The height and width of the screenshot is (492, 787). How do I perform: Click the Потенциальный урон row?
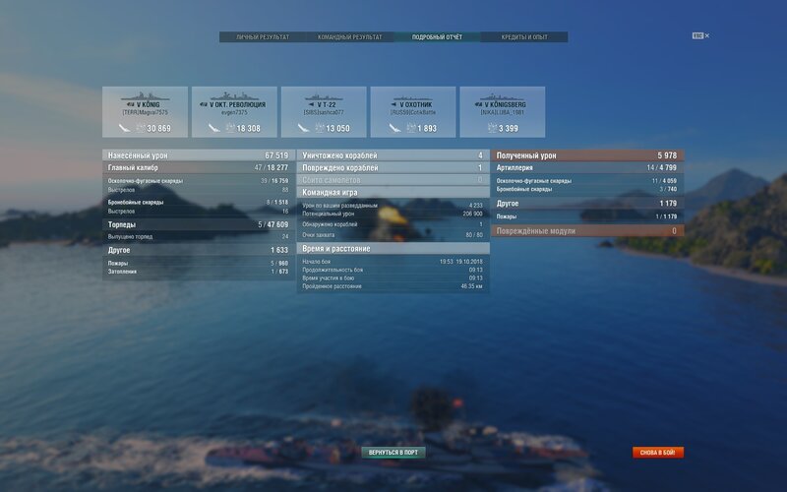[x=393, y=214]
